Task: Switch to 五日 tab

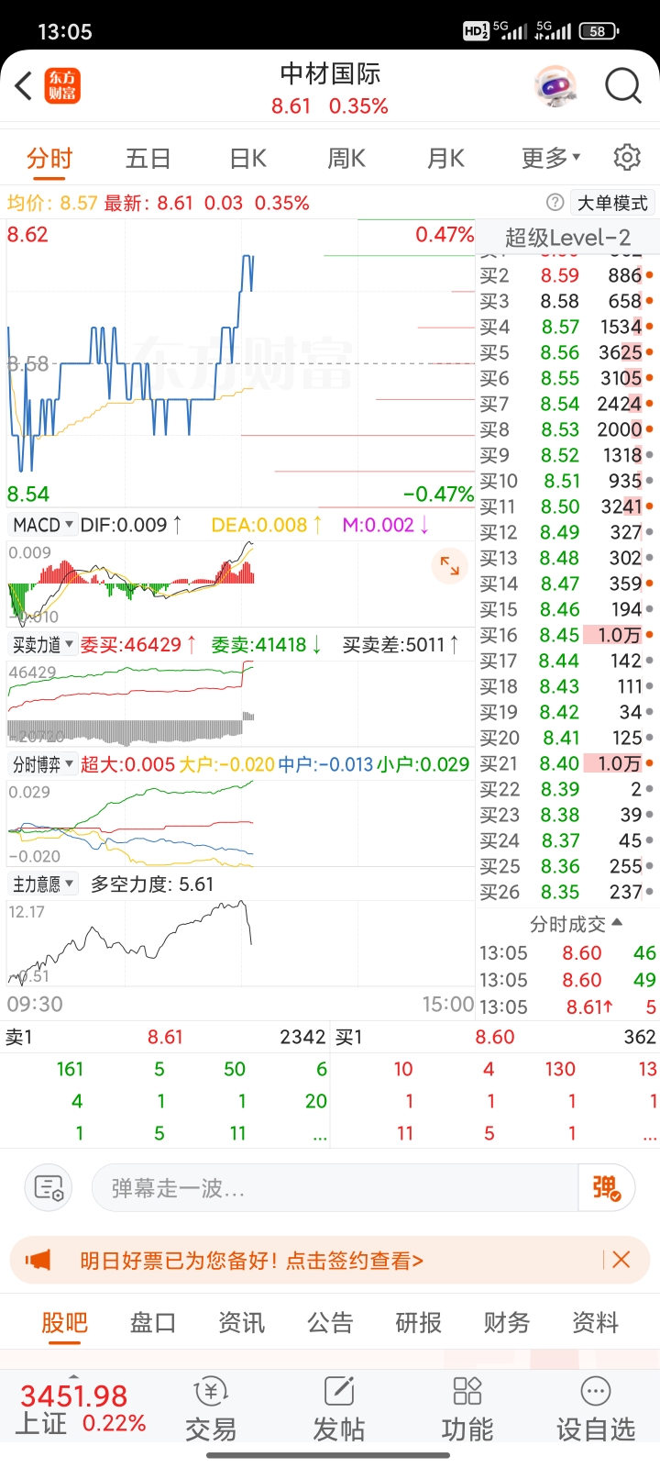Action: click(x=148, y=159)
